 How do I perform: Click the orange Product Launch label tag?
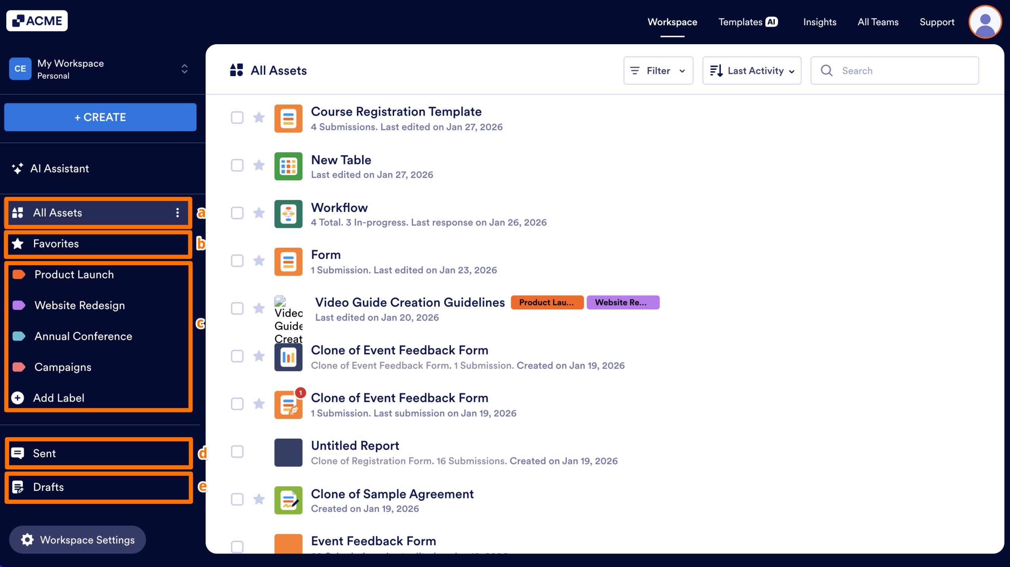[x=547, y=303]
